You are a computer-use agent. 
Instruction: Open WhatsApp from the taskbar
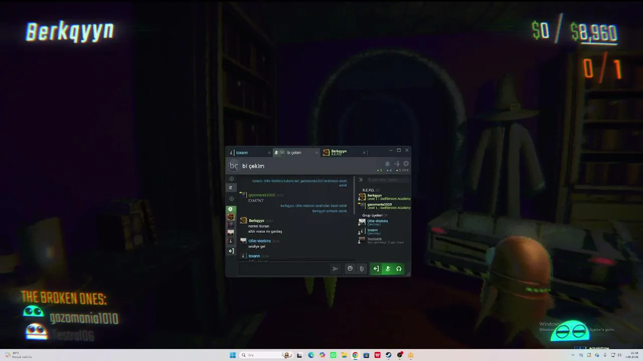pyautogui.click(x=333, y=355)
